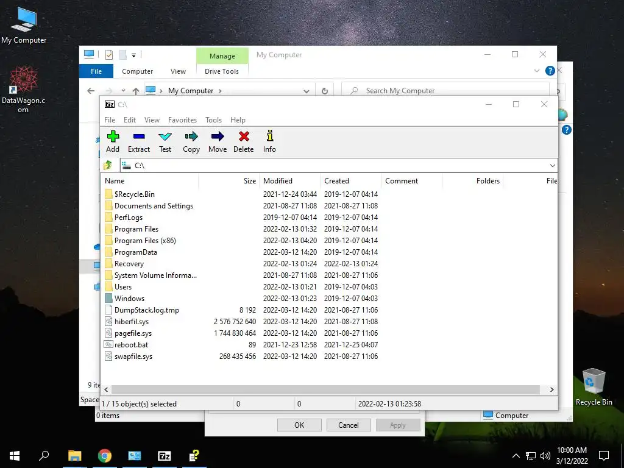Viewport: 624px width, 468px height.
Task: Open the network icon in system tray
Action: point(531,456)
